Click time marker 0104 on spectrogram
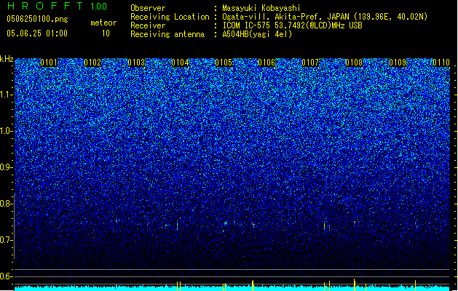The width and height of the screenshot is (458, 291). pyautogui.click(x=180, y=63)
